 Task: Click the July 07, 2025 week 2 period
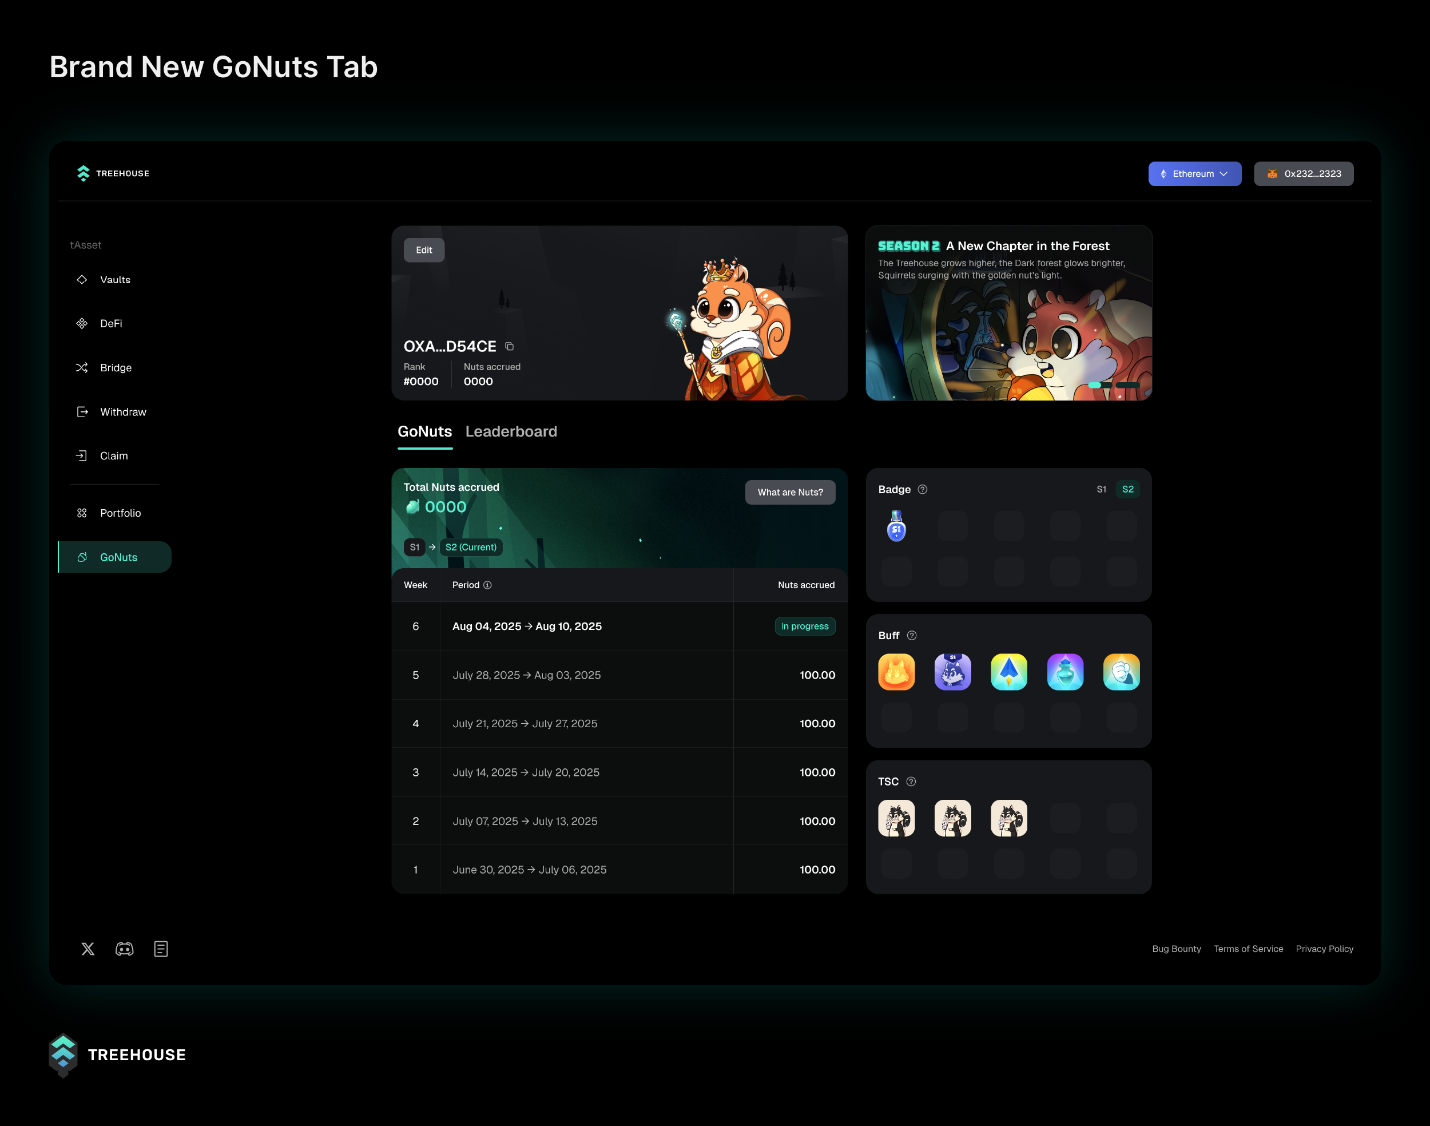pyautogui.click(x=525, y=822)
